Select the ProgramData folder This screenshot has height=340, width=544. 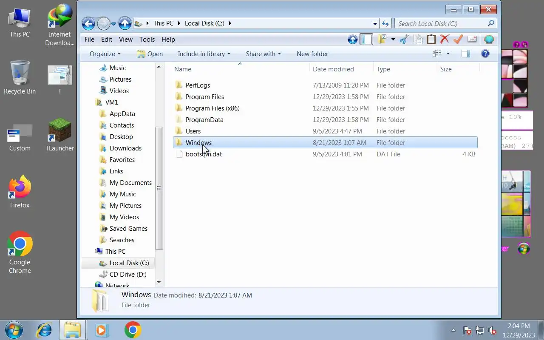click(x=204, y=119)
